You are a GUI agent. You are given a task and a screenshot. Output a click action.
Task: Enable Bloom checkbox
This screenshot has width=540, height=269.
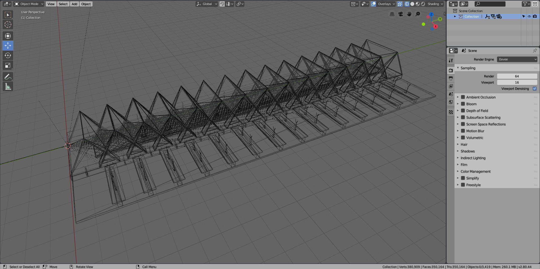(463, 104)
